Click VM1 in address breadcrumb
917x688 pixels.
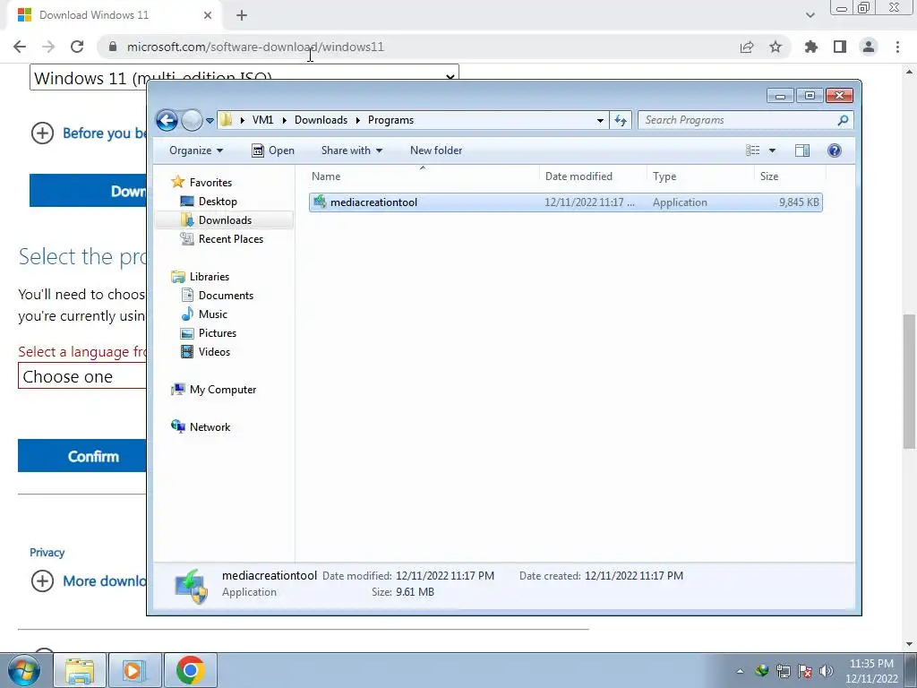[262, 120]
